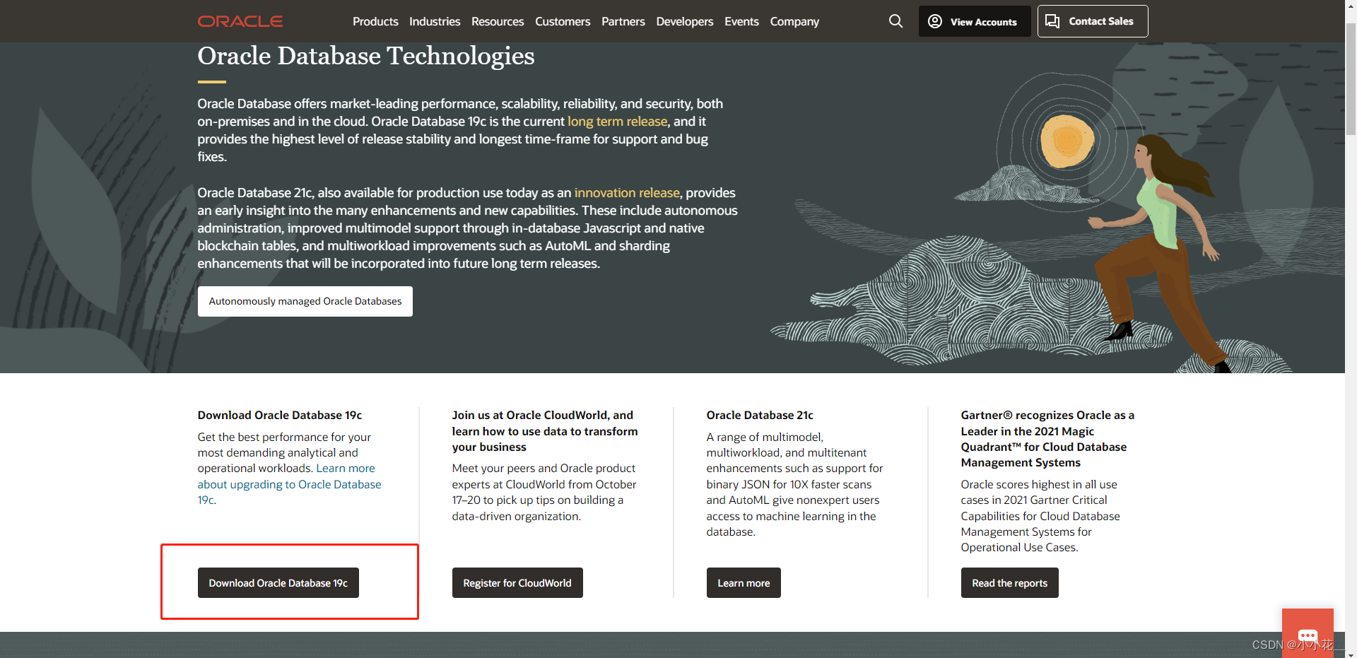
Task: Open the Customers menu
Action: [563, 22]
